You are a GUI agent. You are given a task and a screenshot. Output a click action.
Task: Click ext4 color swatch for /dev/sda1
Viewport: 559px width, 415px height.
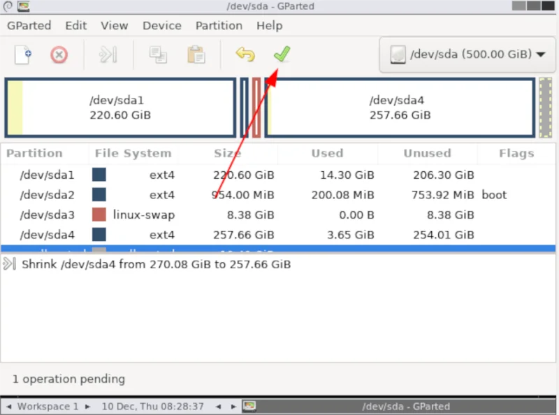coord(99,175)
